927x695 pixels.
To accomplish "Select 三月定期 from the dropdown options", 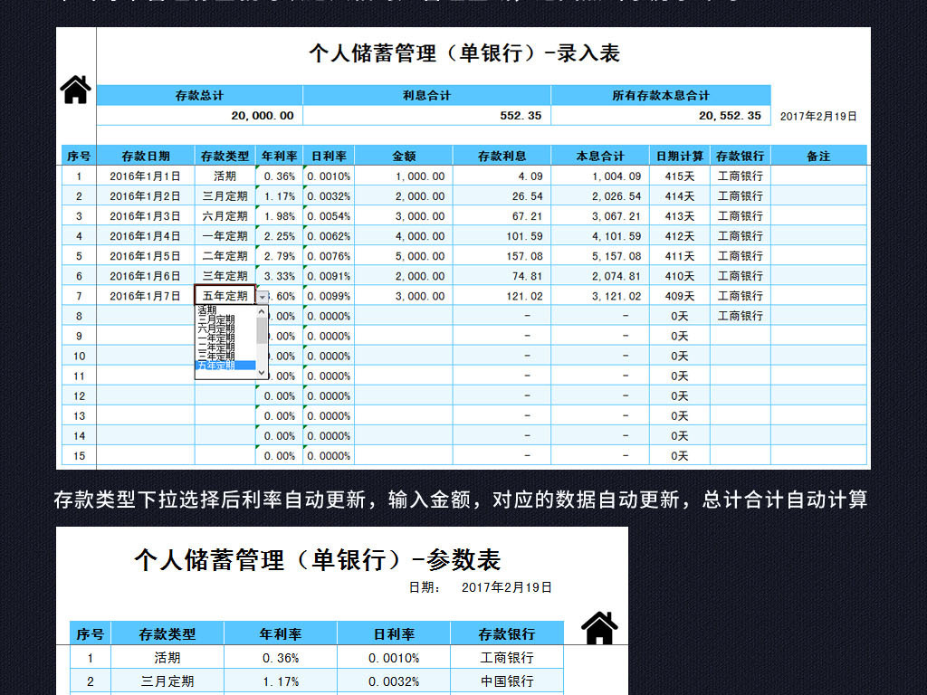I will pyautogui.click(x=217, y=319).
